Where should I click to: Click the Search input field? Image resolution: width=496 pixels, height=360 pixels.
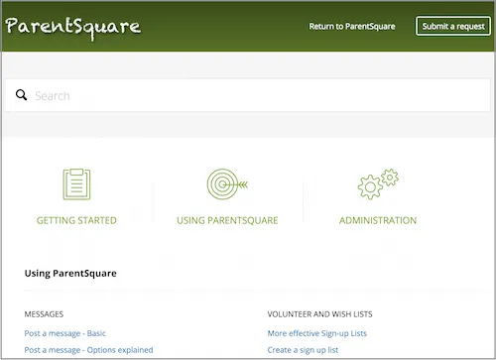coord(247,95)
